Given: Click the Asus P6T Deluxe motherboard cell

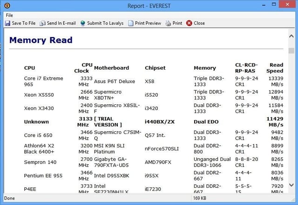Looking at the screenshot, I should [x=115, y=81].
